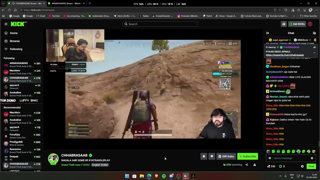Show hidden system tray icons

tap(280, 176)
